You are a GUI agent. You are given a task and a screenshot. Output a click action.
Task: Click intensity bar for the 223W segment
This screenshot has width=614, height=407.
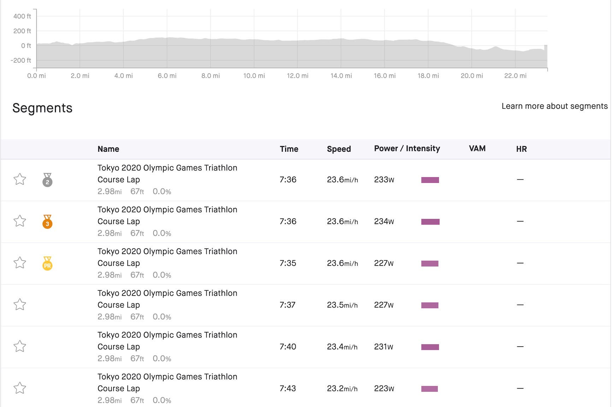pyautogui.click(x=429, y=389)
